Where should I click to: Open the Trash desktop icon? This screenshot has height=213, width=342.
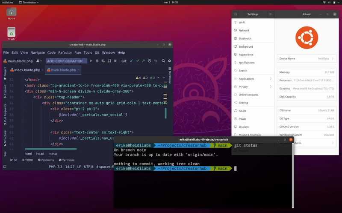12,34
